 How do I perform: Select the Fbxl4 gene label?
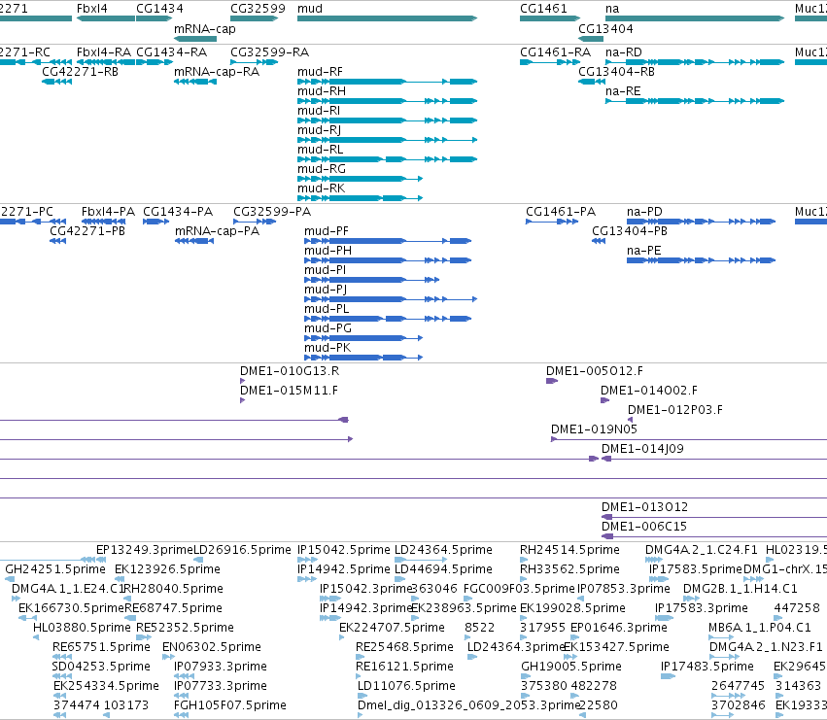[91, 9]
